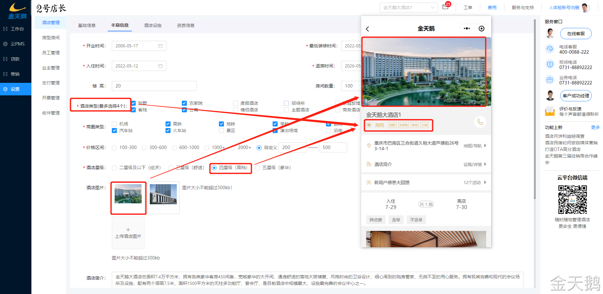Image resolution: width=603 pixels, height=294 pixels.
Task: Open 营销 in the left sidebar
Action: (x=16, y=74)
